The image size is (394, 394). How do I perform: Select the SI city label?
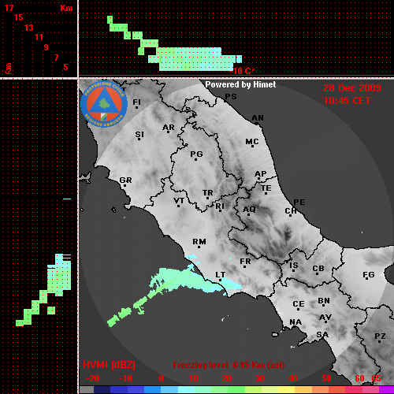(x=139, y=134)
